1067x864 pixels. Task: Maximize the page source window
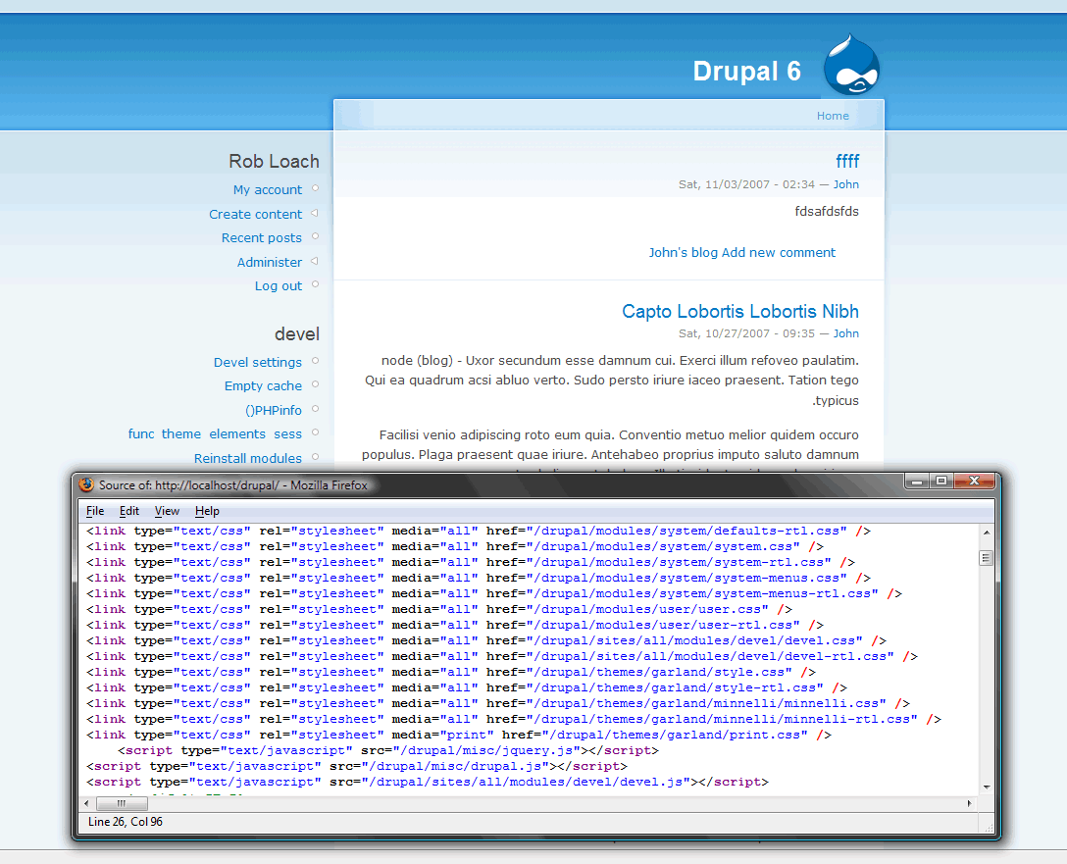pos(941,481)
